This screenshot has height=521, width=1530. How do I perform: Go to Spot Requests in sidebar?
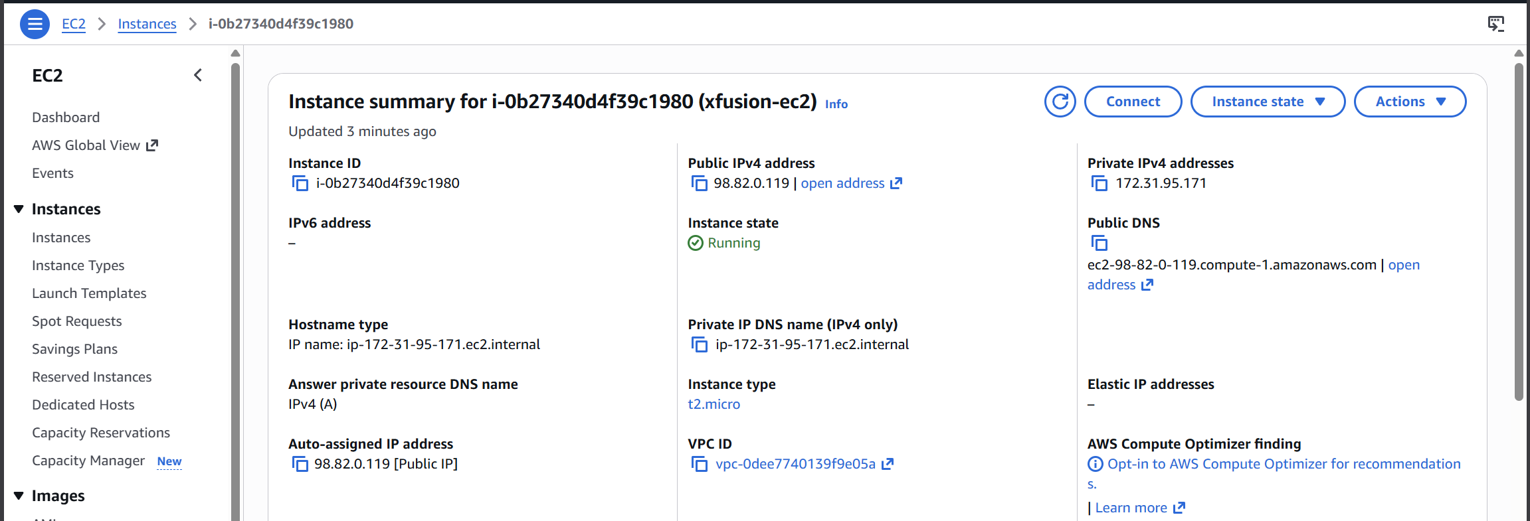click(x=77, y=321)
